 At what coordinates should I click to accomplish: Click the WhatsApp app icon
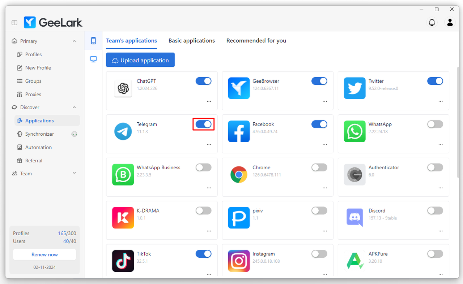click(x=354, y=131)
